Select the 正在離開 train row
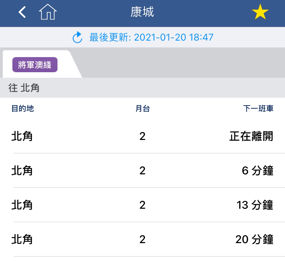Image resolution: width=285 pixels, height=261 pixels. point(142,136)
